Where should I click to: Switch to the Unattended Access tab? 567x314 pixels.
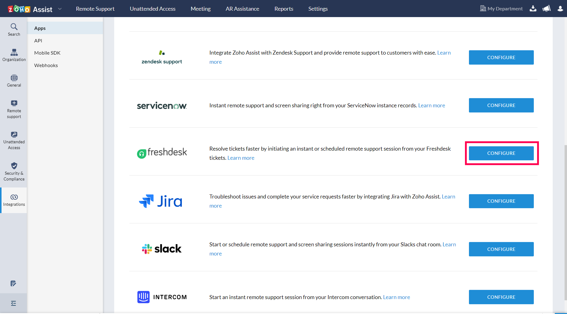(153, 9)
